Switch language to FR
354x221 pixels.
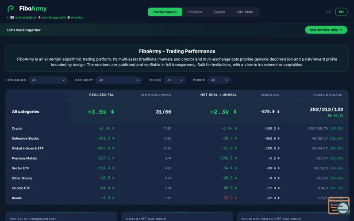[x=328, y=12]
